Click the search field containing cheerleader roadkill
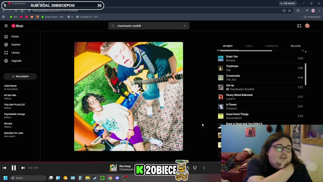This screenshot has height=182, width=323. click(149, 26)
